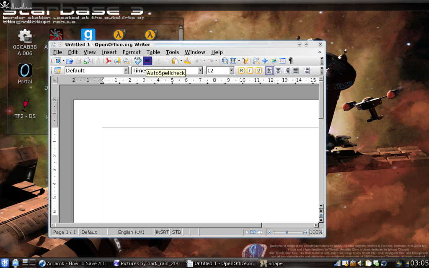Open the View menu
Screen dimensions: 429x268
90,52
